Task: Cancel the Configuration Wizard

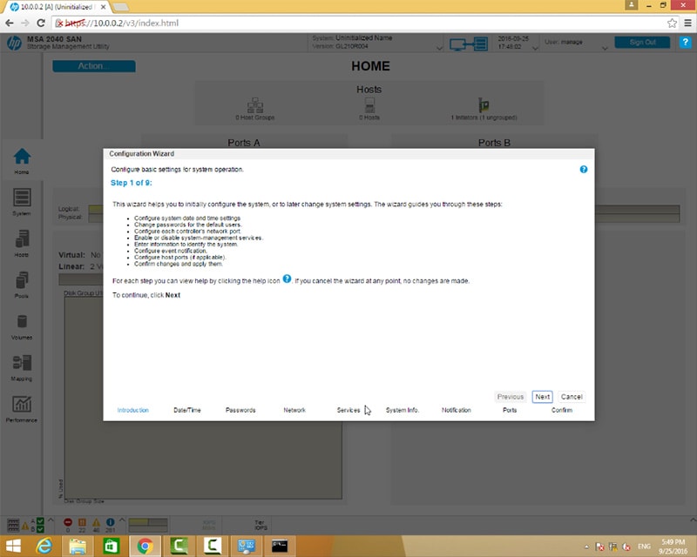Action: (572, 397)
